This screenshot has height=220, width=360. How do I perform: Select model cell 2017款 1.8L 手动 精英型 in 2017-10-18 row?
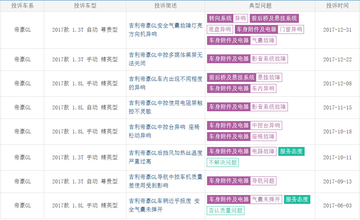(85, 131)
